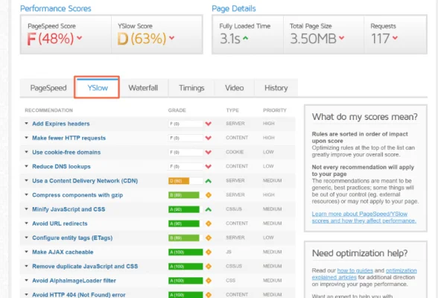The image size is (438, 298).
Task: Expand the YSlow Score dropdown arrow
Action: pos(171,38)
